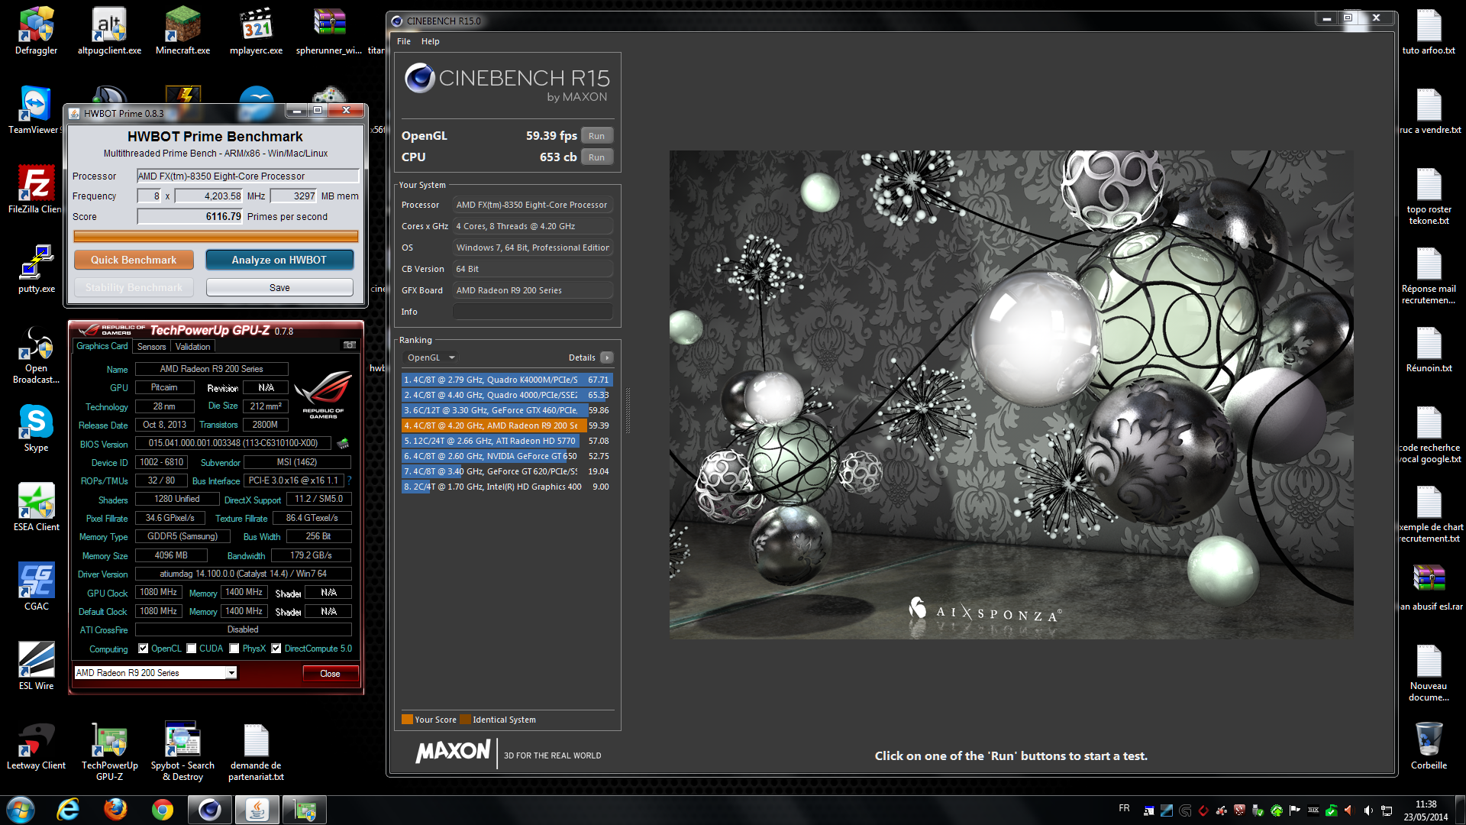This screenshot has height=825, width=1466.
Task: Toggle the CUDA checkbox in GPU-Z
Action: (x=192, y=649)
